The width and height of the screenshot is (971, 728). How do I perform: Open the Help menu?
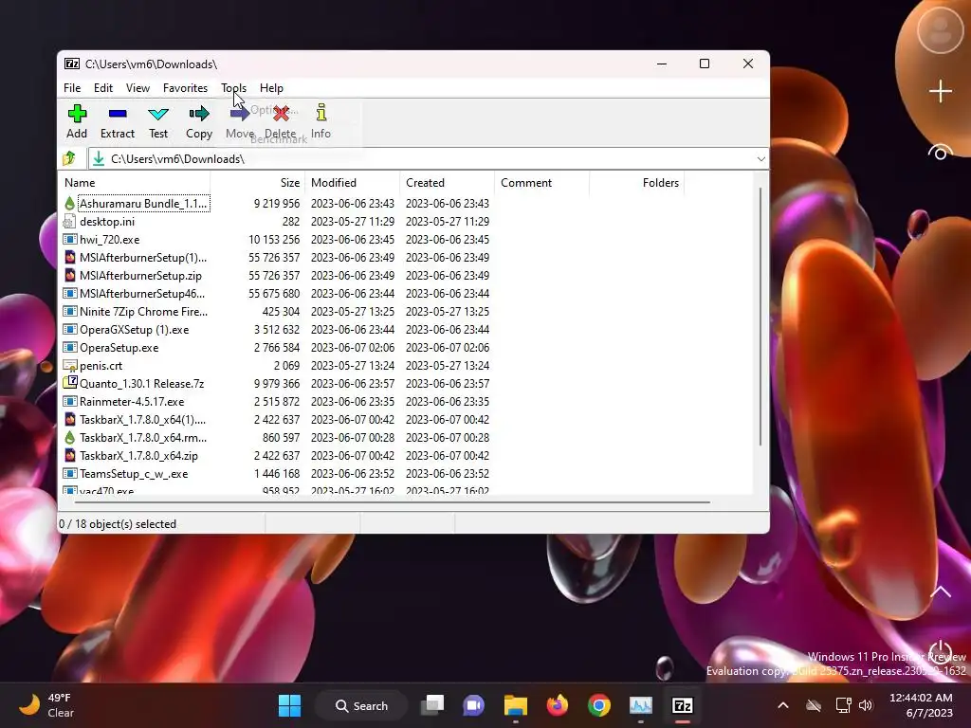(271, 88)
